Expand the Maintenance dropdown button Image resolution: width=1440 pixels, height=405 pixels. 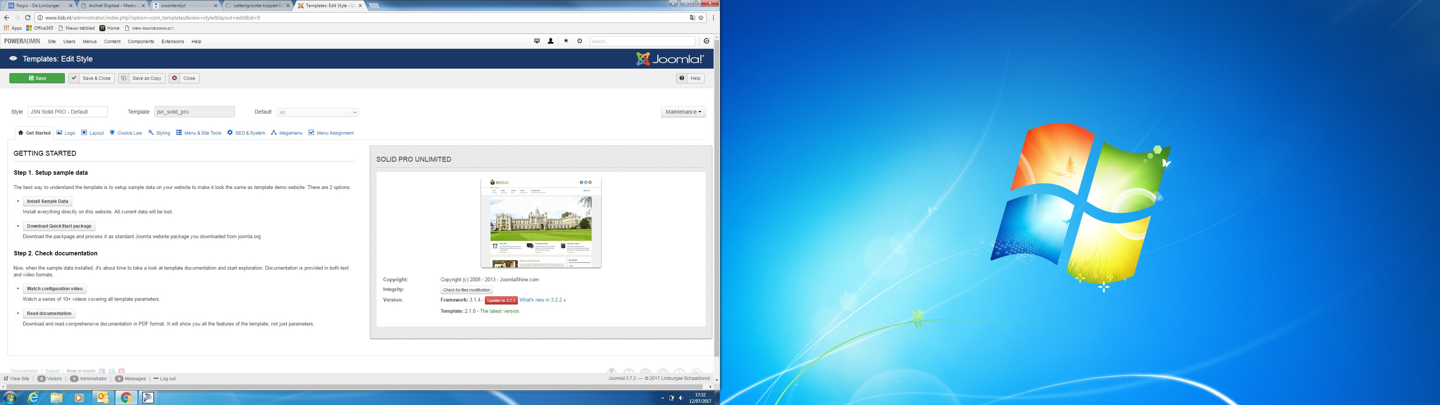click(683, 112)
